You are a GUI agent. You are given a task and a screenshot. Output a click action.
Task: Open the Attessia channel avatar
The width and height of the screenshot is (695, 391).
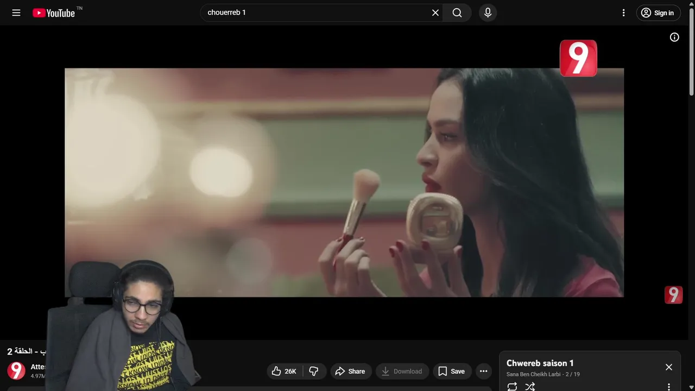click(16, 371)
